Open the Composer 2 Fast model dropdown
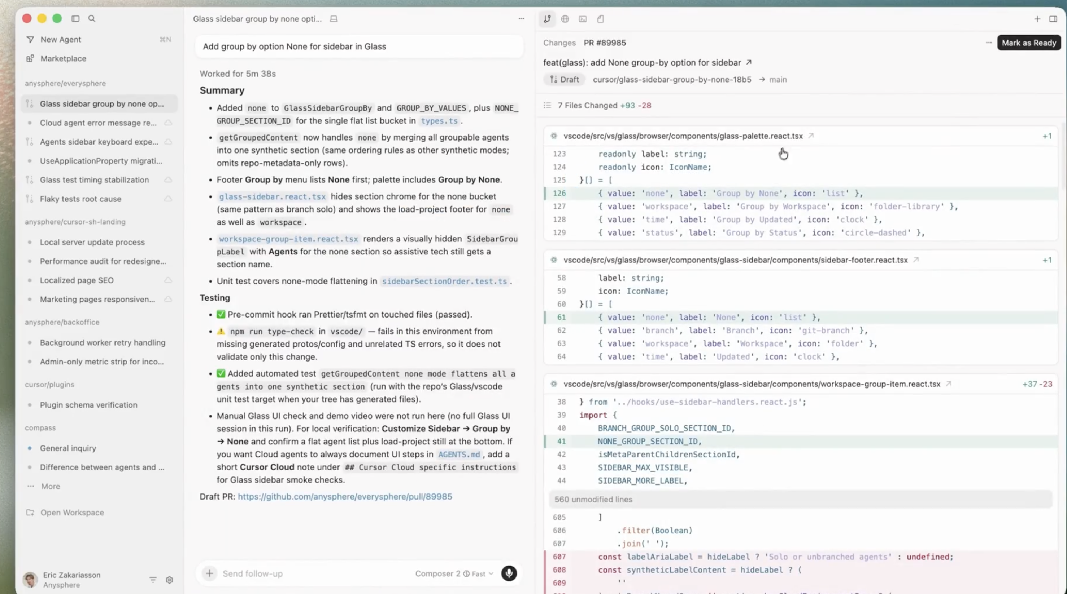 (x=454, y=574)
